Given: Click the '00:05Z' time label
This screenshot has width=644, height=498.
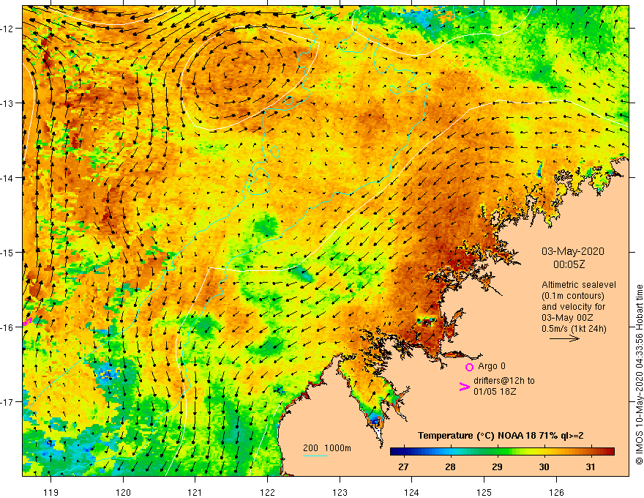Looking at the screenshot, I should coord(569,264).
